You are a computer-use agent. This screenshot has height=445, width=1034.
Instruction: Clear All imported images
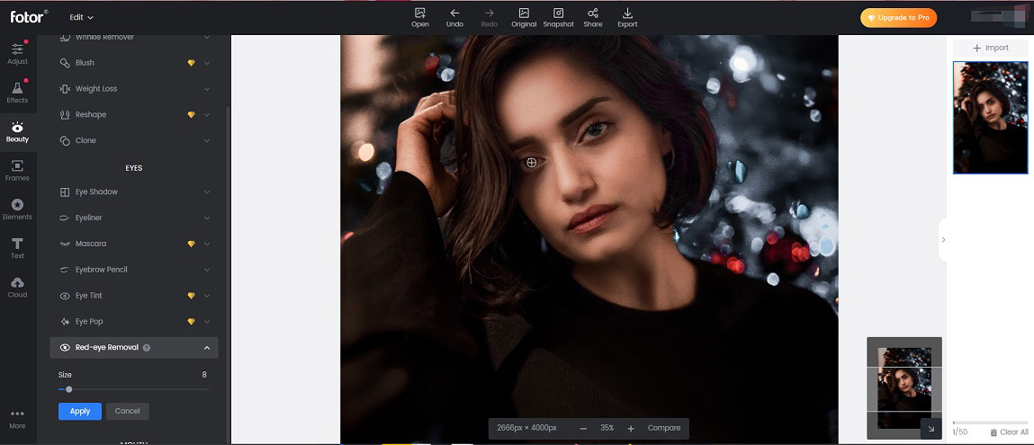click(x=1009, y=432)
